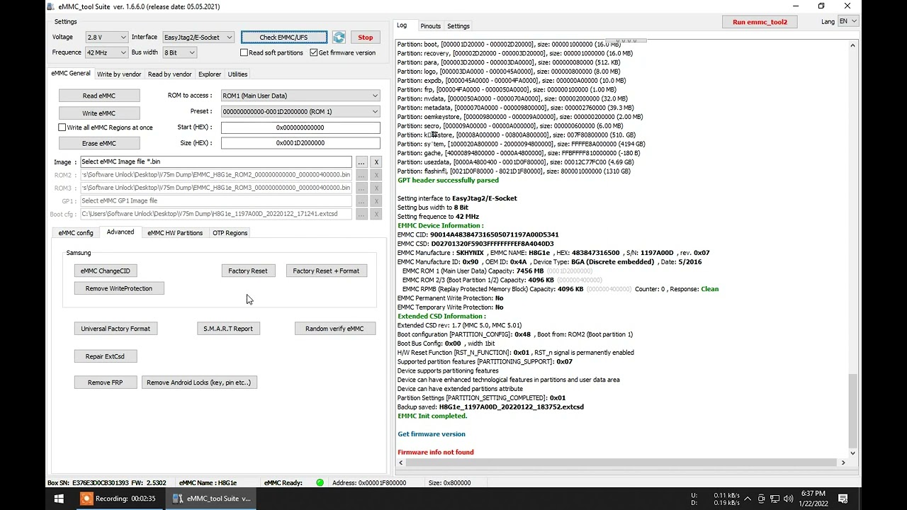This screenshot has width=907, height=510.
Task: Open the notification center icon
Action: click(x=843, y=499)
